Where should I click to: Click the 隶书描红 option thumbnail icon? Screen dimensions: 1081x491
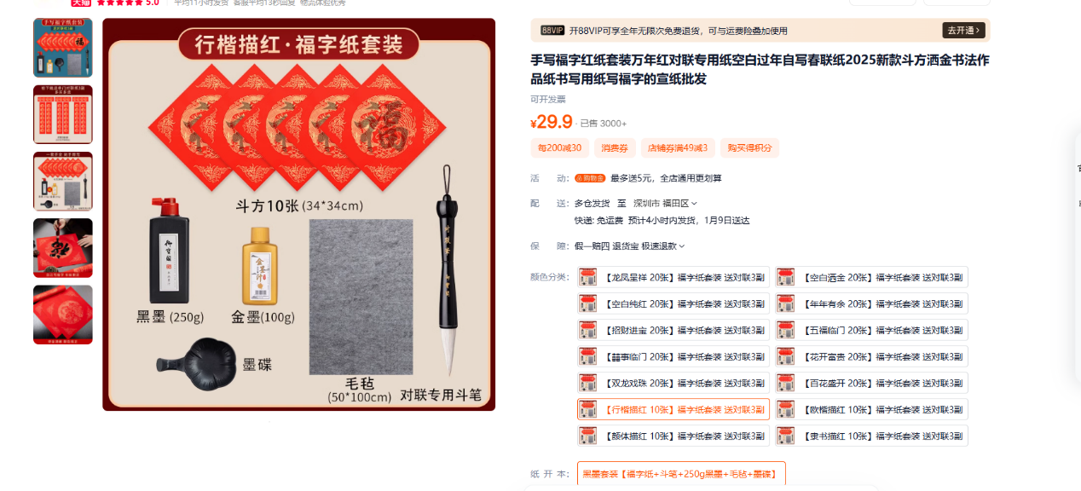pyautogui.click(x=786, y=436)
